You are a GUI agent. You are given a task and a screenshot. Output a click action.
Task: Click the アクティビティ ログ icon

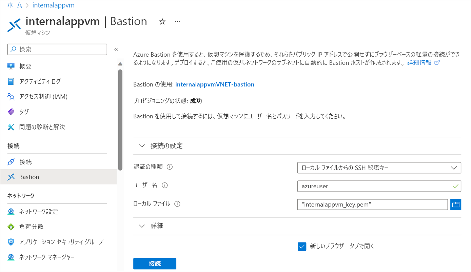11,81
